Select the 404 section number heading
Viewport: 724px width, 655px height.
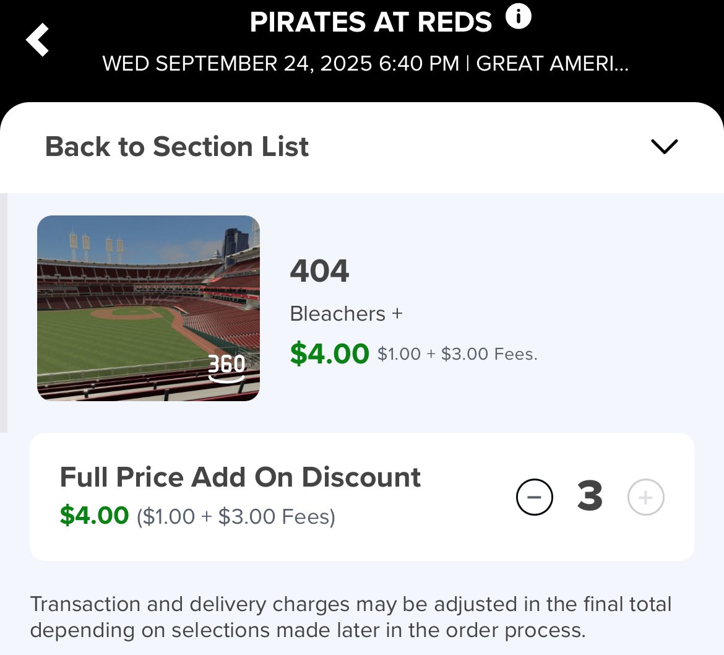coord(319,271)
